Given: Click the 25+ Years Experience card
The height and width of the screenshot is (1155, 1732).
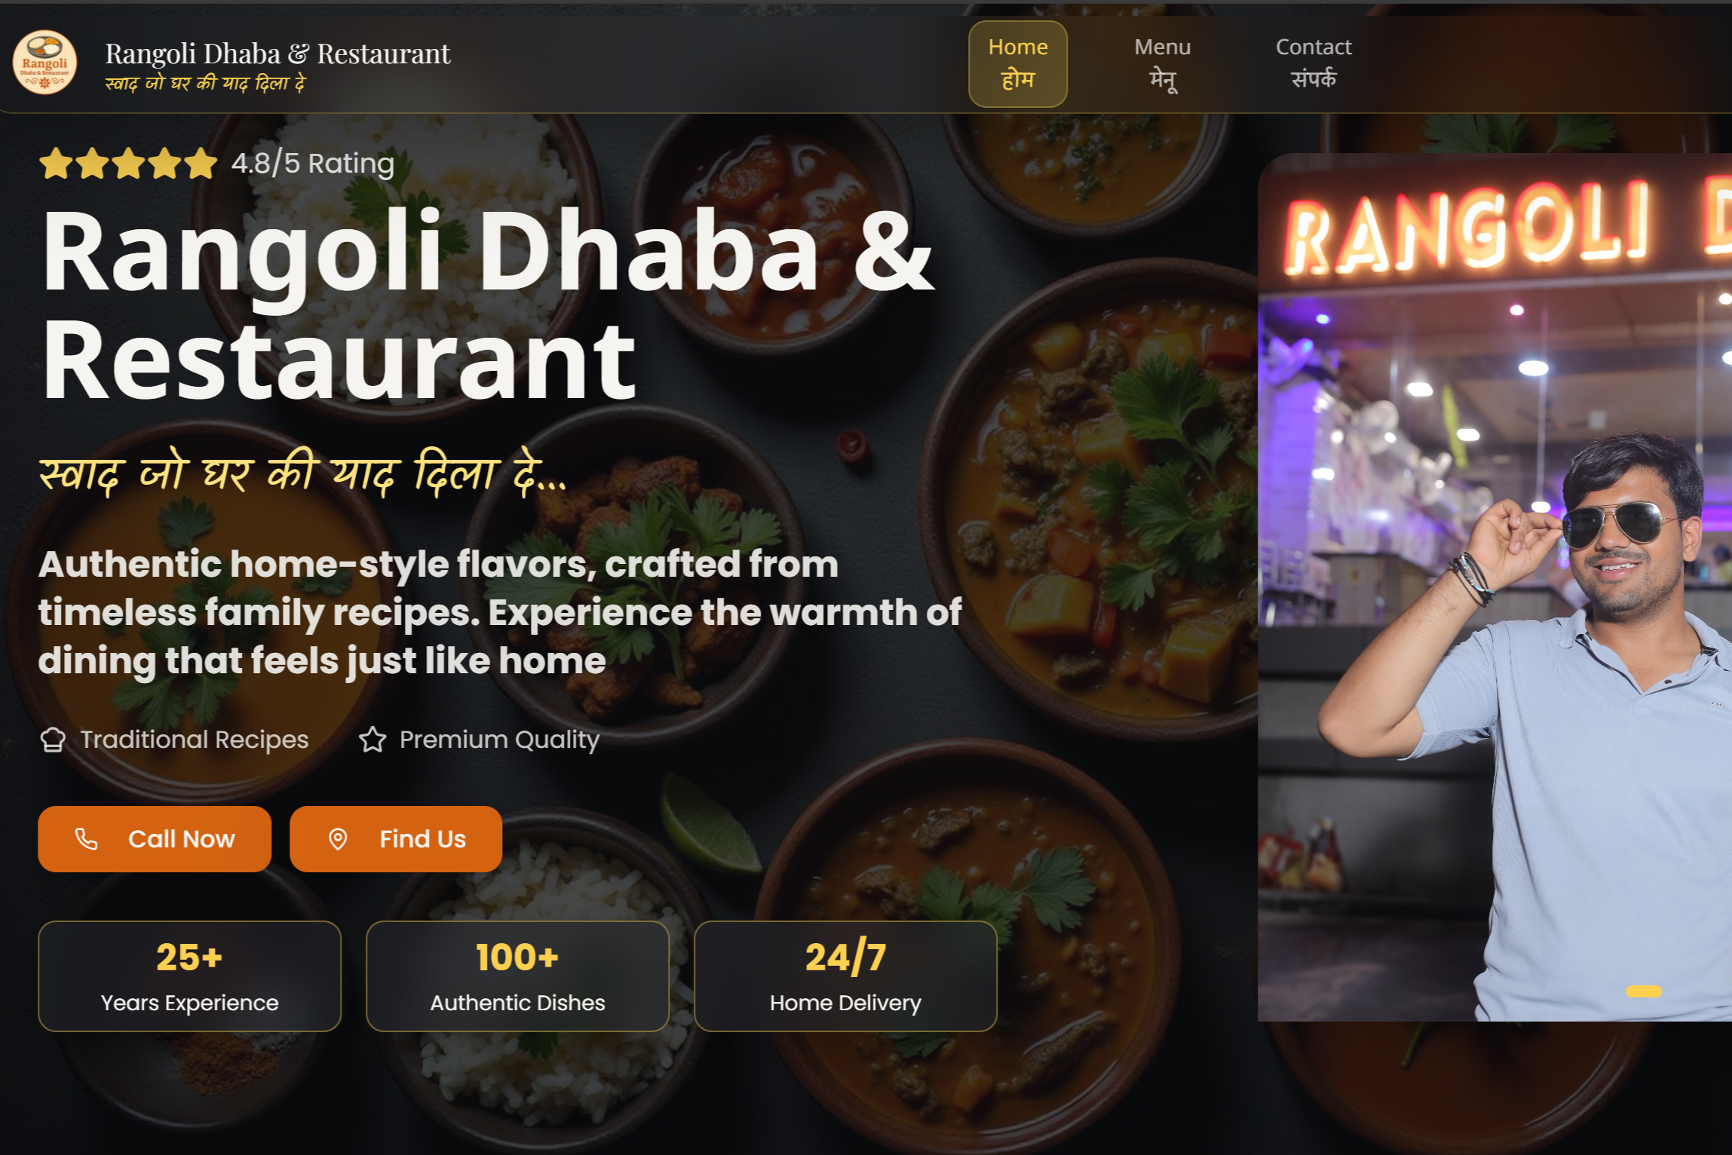Looking at the screenshot, I should (189, 976).
